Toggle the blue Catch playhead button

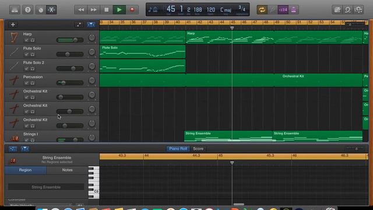91,24
